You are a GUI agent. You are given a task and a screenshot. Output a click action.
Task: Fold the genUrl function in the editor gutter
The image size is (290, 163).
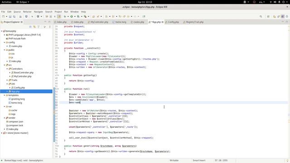pos(58,146)
